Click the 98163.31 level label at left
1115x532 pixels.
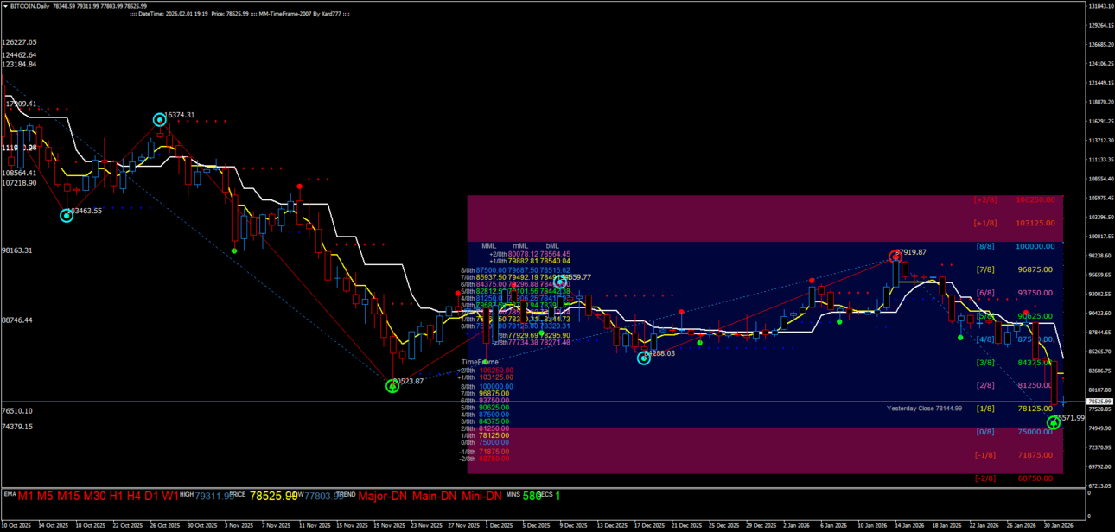[17, 250]
